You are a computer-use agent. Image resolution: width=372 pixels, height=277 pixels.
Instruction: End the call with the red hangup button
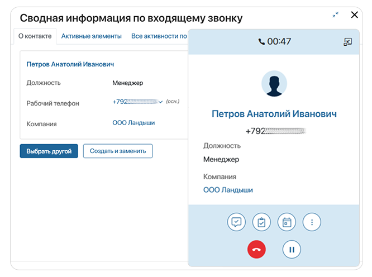point(256,250)
